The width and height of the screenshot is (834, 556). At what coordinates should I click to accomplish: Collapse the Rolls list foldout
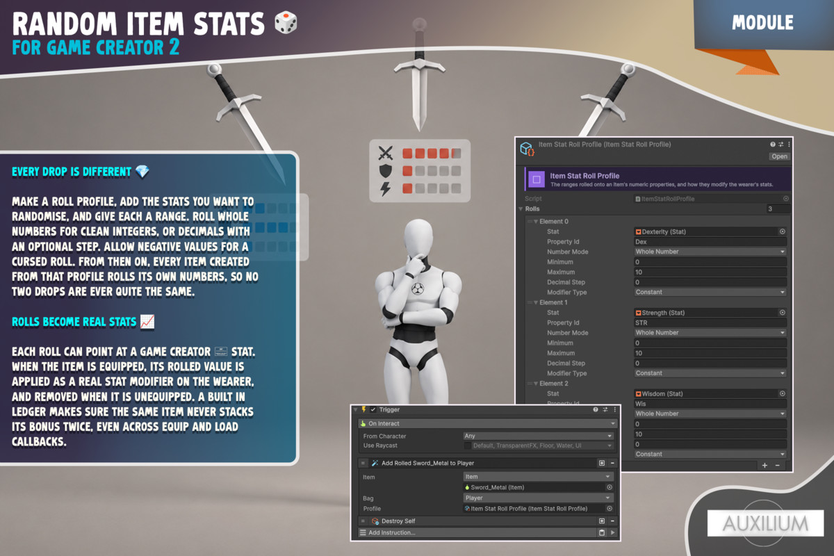(x=521, y=208)
